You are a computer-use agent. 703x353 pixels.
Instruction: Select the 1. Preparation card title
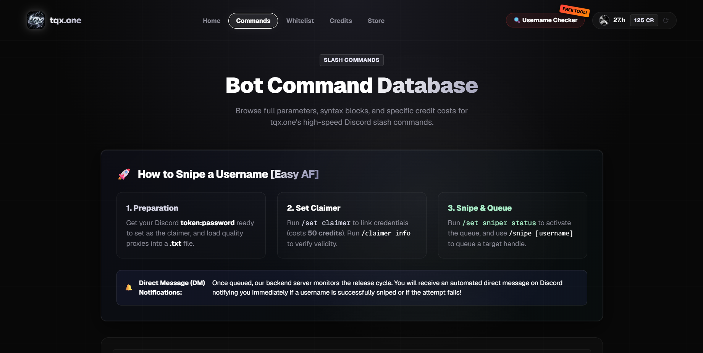click(152, 208)
